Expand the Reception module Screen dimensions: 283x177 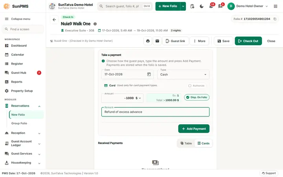pyautogui.click(x=39, y=133)
